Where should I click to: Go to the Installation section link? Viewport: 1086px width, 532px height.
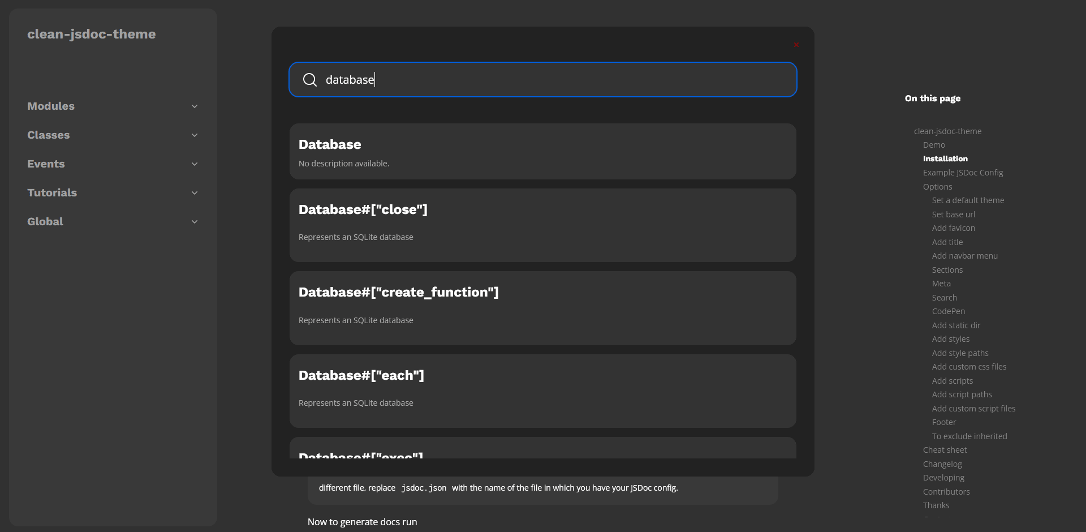pos(945,158)
